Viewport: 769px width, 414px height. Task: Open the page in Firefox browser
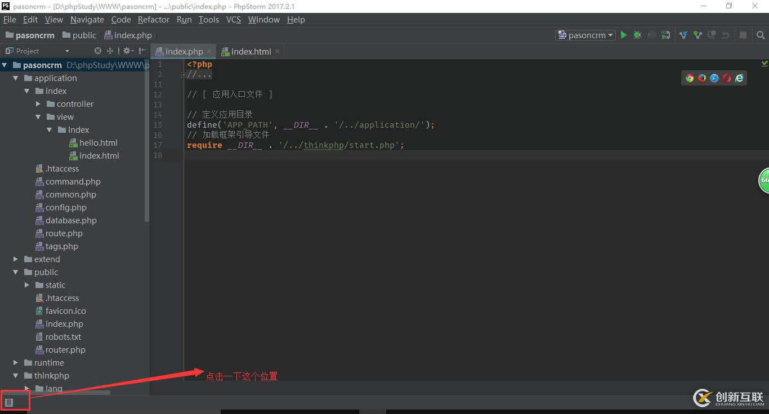(x=702, y=78)
